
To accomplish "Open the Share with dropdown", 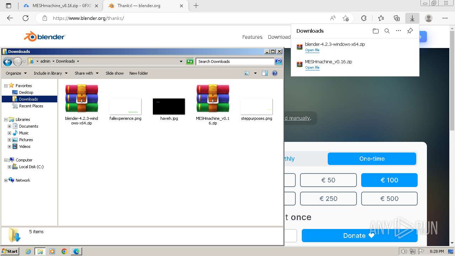I will (x=86, y=73).
